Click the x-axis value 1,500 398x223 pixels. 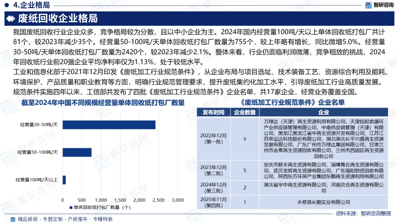click(120, 200)
